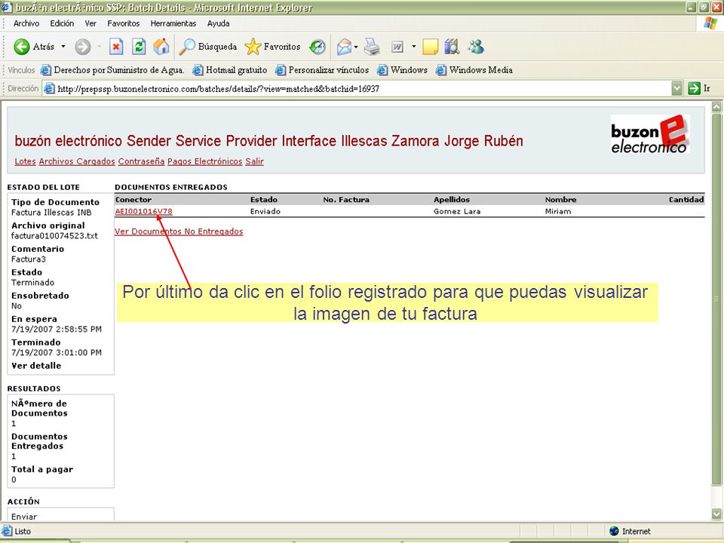Expand the Edit with Word dropdown arrow
724x543 pixels.
pos(414,47)
